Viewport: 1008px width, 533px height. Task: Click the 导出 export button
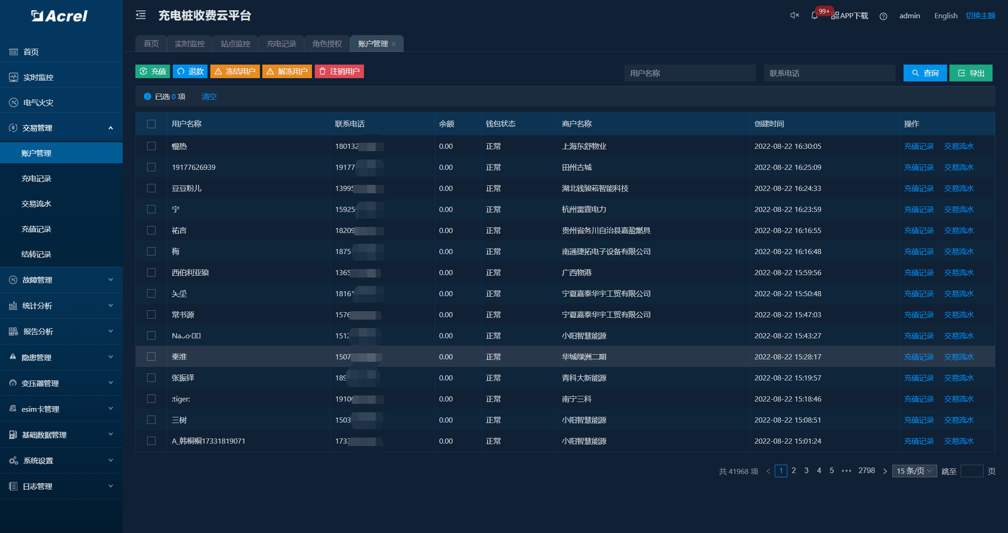pos(971,73)
